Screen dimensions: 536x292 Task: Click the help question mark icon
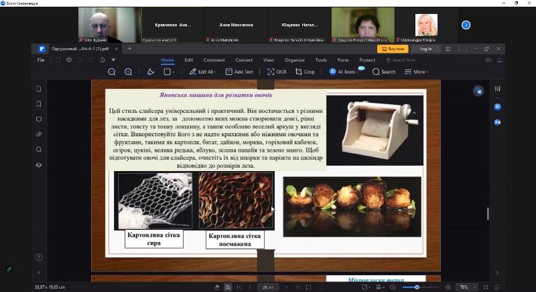pos(39,257)
